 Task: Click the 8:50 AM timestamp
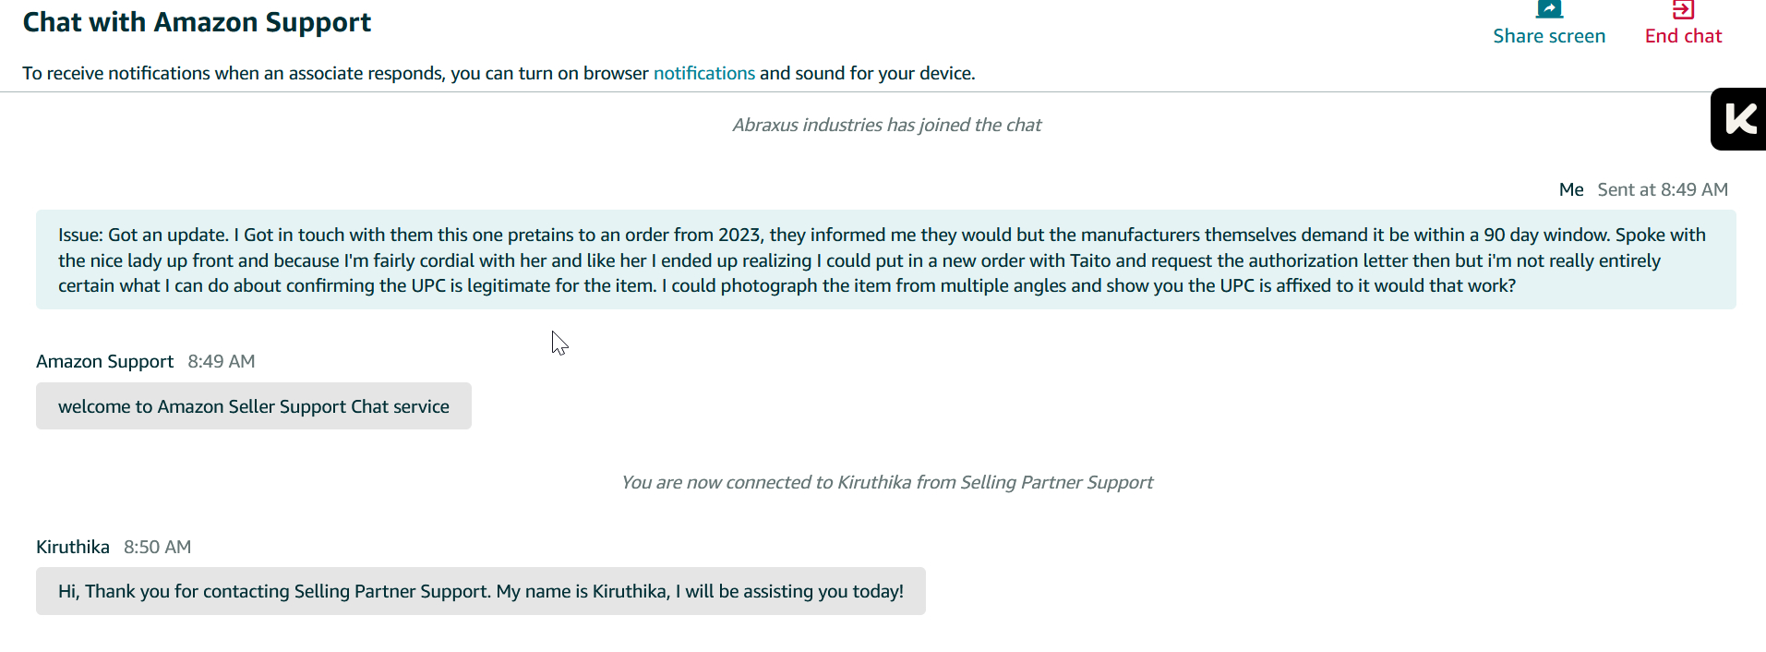[158, 547]
